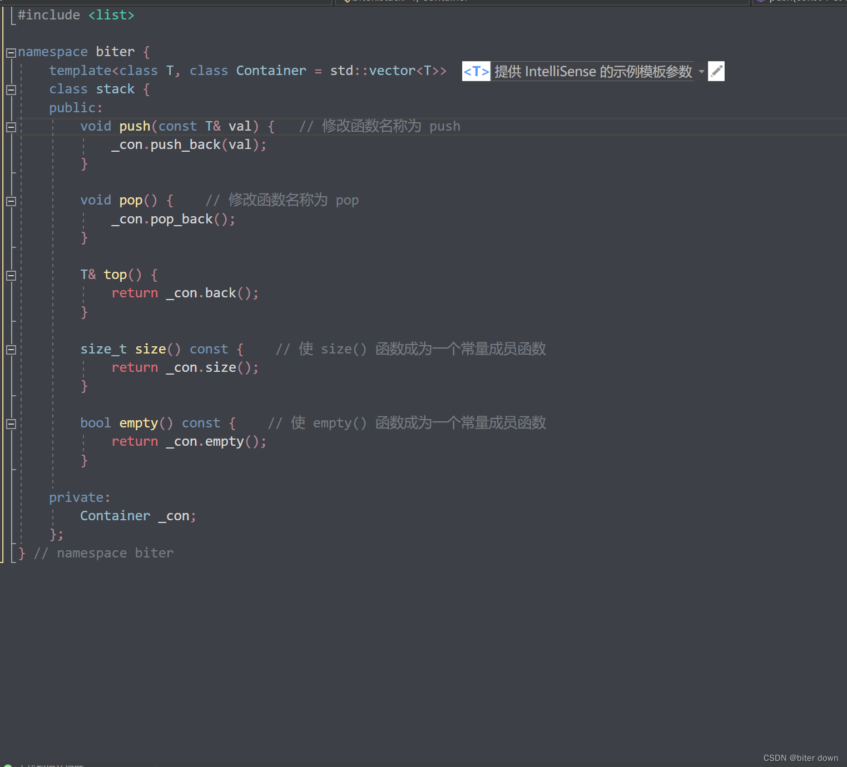Click on return _con.empty(); statement

[189, 441]
